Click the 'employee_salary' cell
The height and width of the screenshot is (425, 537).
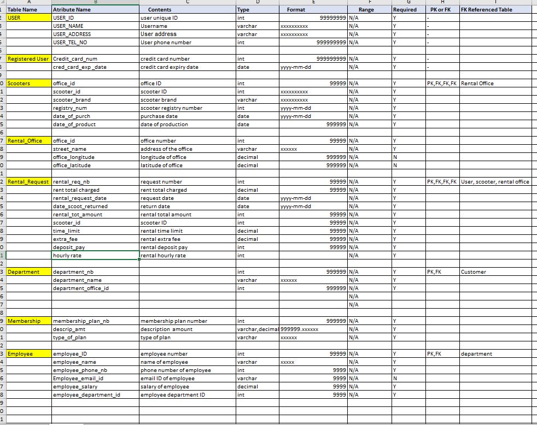pyautogui.click(x=95, y=387)
